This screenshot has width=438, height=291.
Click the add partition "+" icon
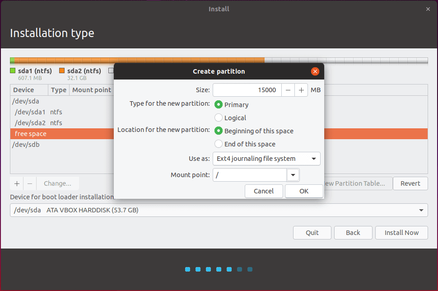[x=16, y=183]
